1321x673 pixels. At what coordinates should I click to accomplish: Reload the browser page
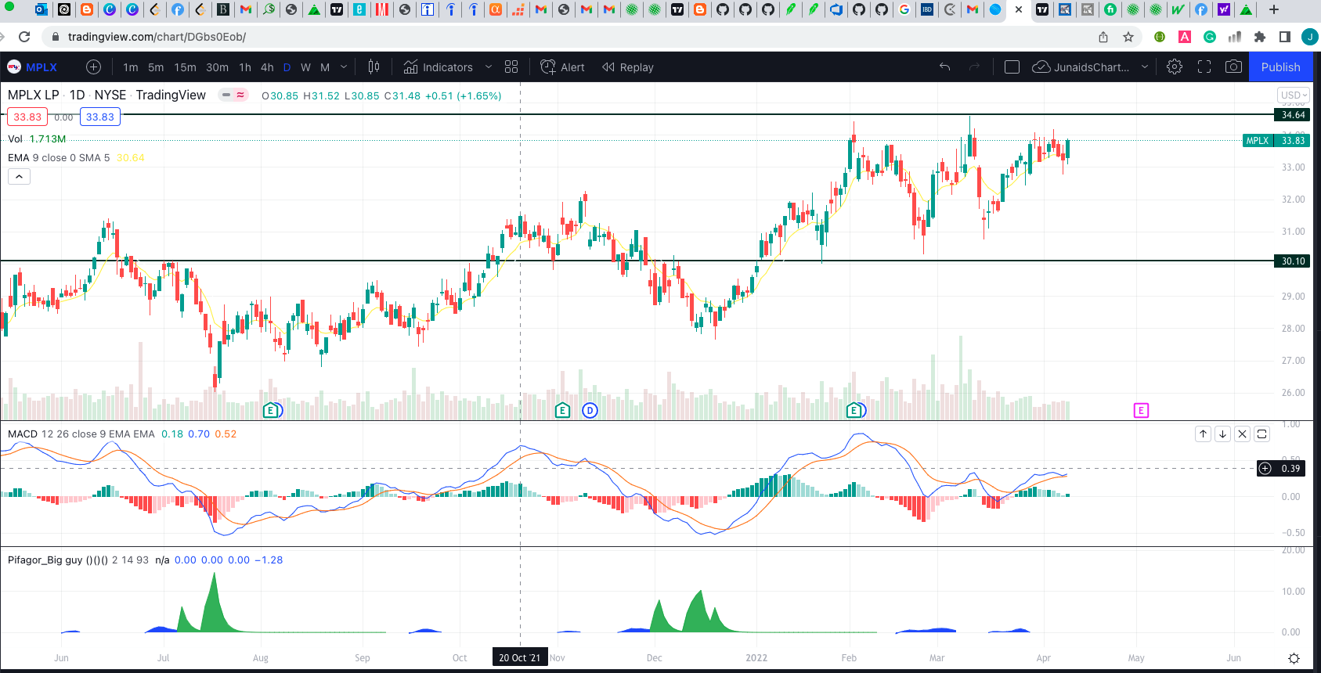pyautogui.click(x=24, y=37)
